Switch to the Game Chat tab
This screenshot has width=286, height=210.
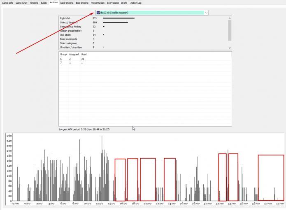coord(21,3)
